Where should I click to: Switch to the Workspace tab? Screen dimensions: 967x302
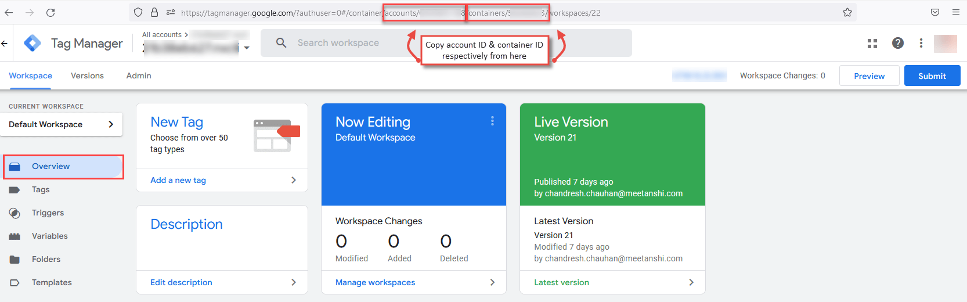30,76
